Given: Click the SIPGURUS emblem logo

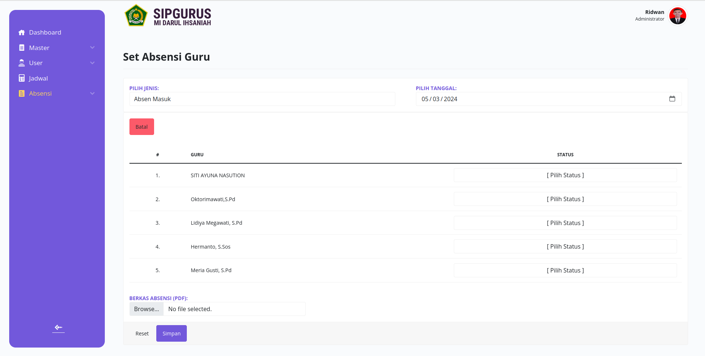Looking at the screenshot, I should tap(136, 16).
